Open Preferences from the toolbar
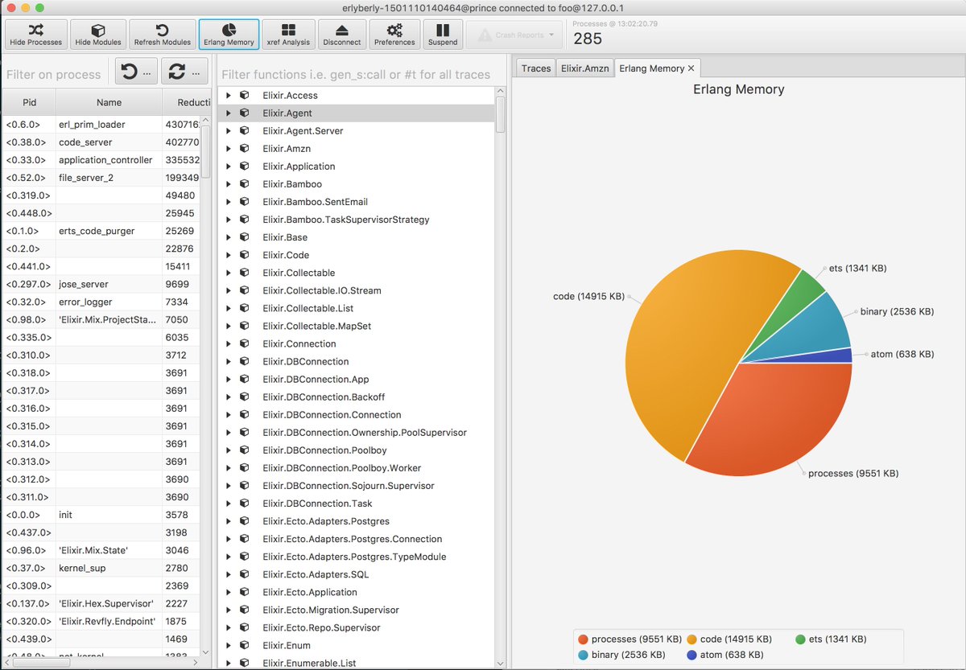966x670 pixels. 394,34
